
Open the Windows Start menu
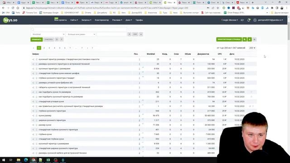[x=4, y=160]
